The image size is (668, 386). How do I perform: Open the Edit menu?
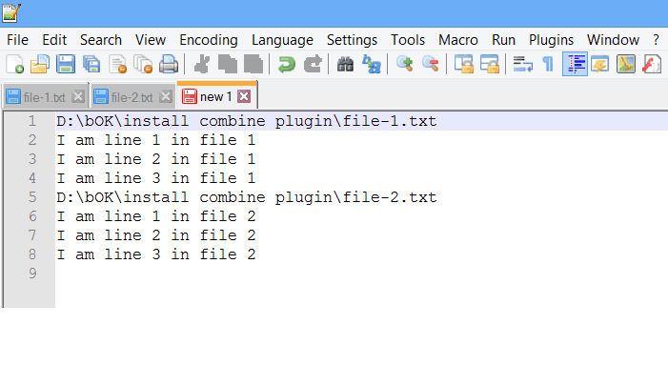(54, 40)
